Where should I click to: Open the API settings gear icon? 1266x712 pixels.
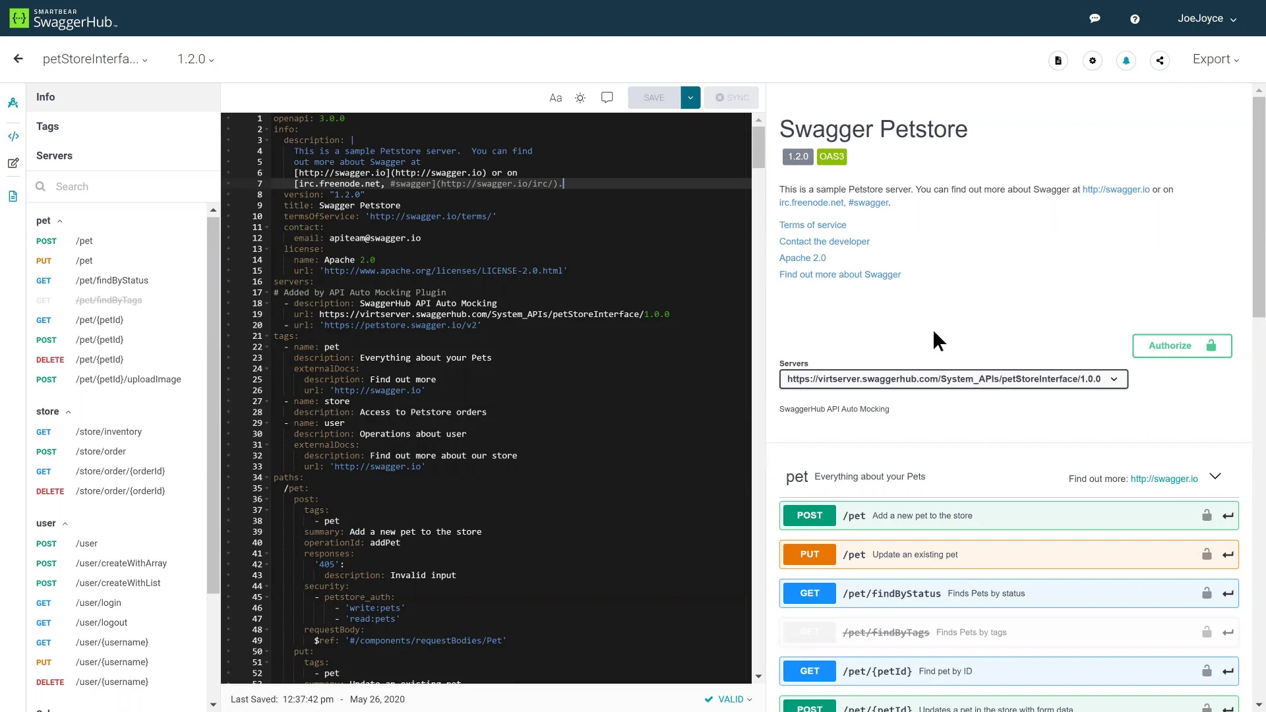(1093, 61)
